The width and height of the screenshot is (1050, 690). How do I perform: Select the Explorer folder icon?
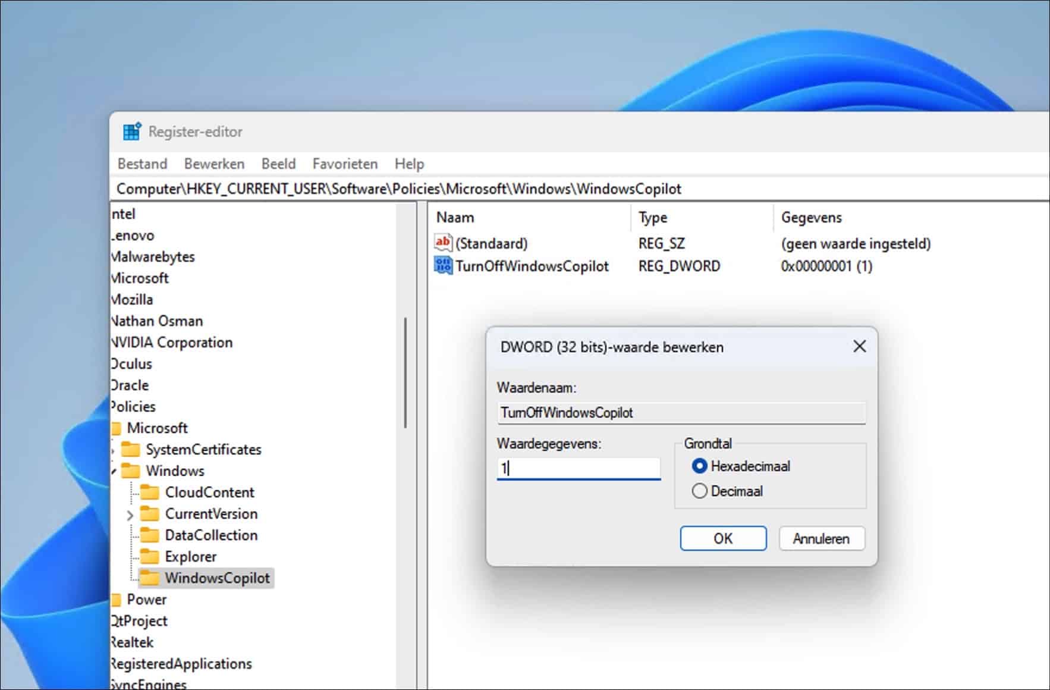(150, 556)
